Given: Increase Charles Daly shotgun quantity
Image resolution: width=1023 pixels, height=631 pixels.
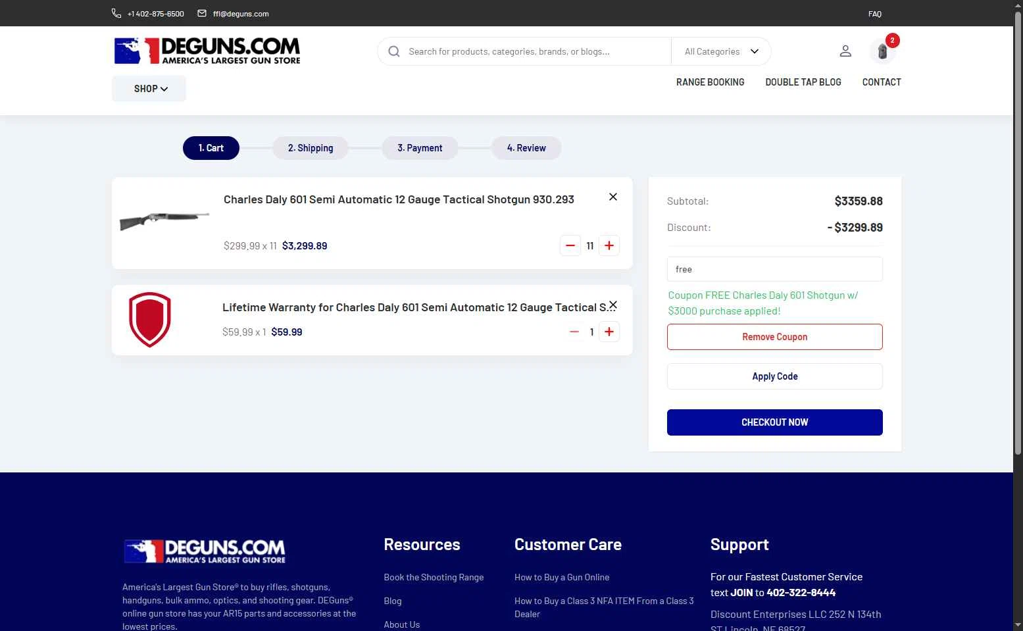Looking at the screenshot, I should (609, 245).
